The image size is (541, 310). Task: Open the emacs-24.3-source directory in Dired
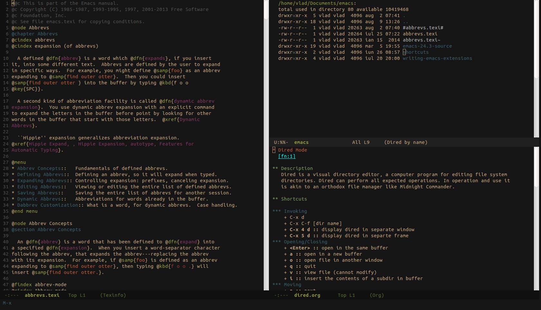click(427, 46)
